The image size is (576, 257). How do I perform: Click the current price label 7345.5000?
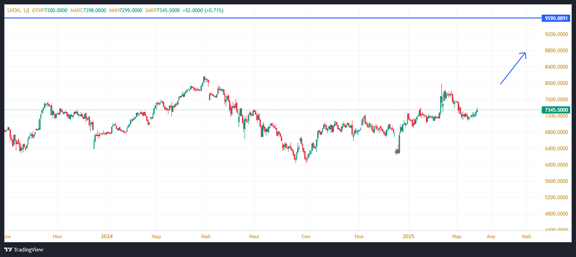tap(556, 109)
